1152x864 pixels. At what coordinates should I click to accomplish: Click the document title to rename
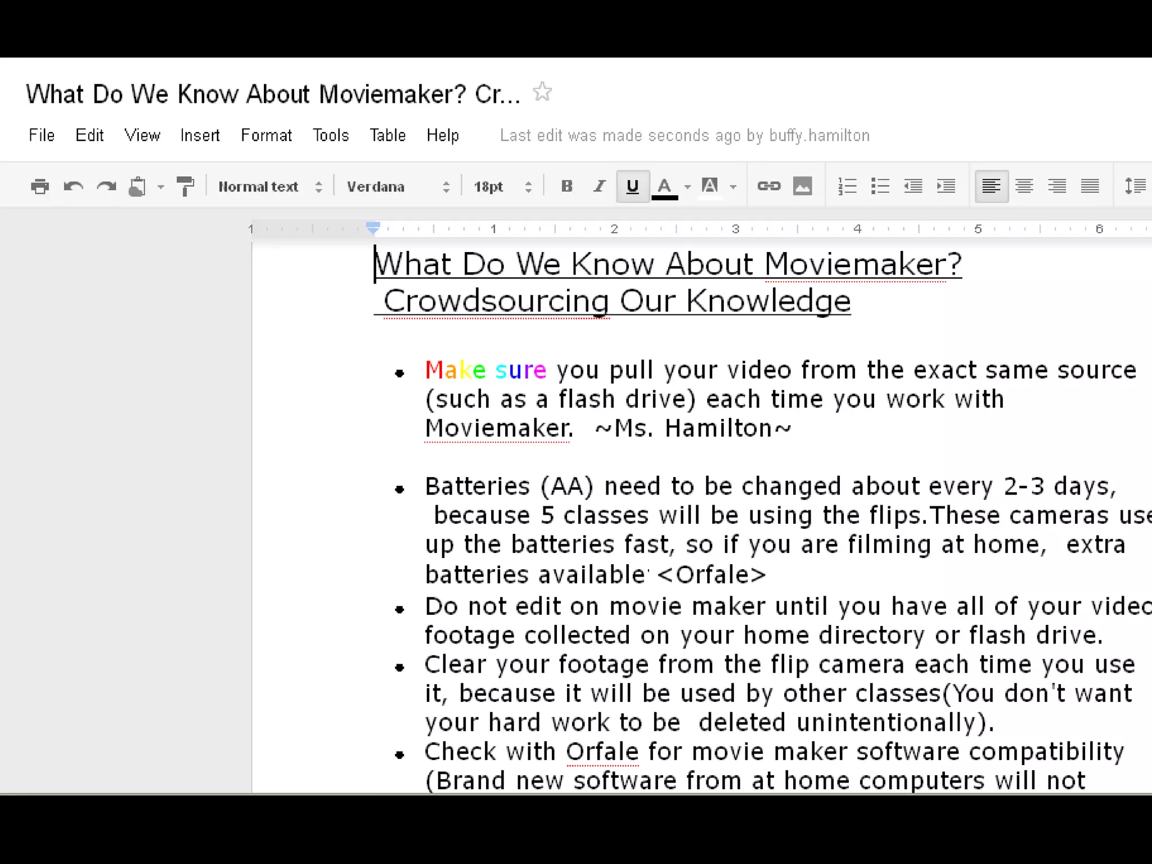point(273,94)
